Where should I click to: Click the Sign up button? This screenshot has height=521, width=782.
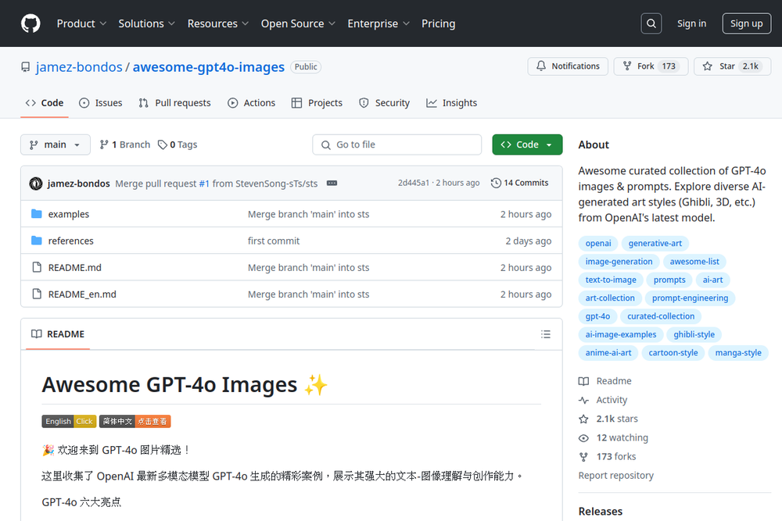pos(747,23)
